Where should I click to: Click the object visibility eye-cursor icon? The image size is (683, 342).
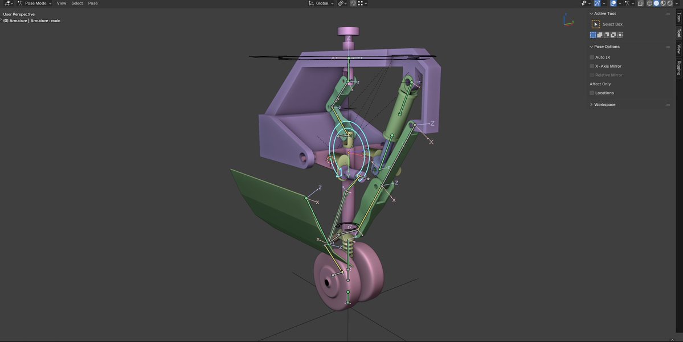pyautogui.click(x=584, y=3)
